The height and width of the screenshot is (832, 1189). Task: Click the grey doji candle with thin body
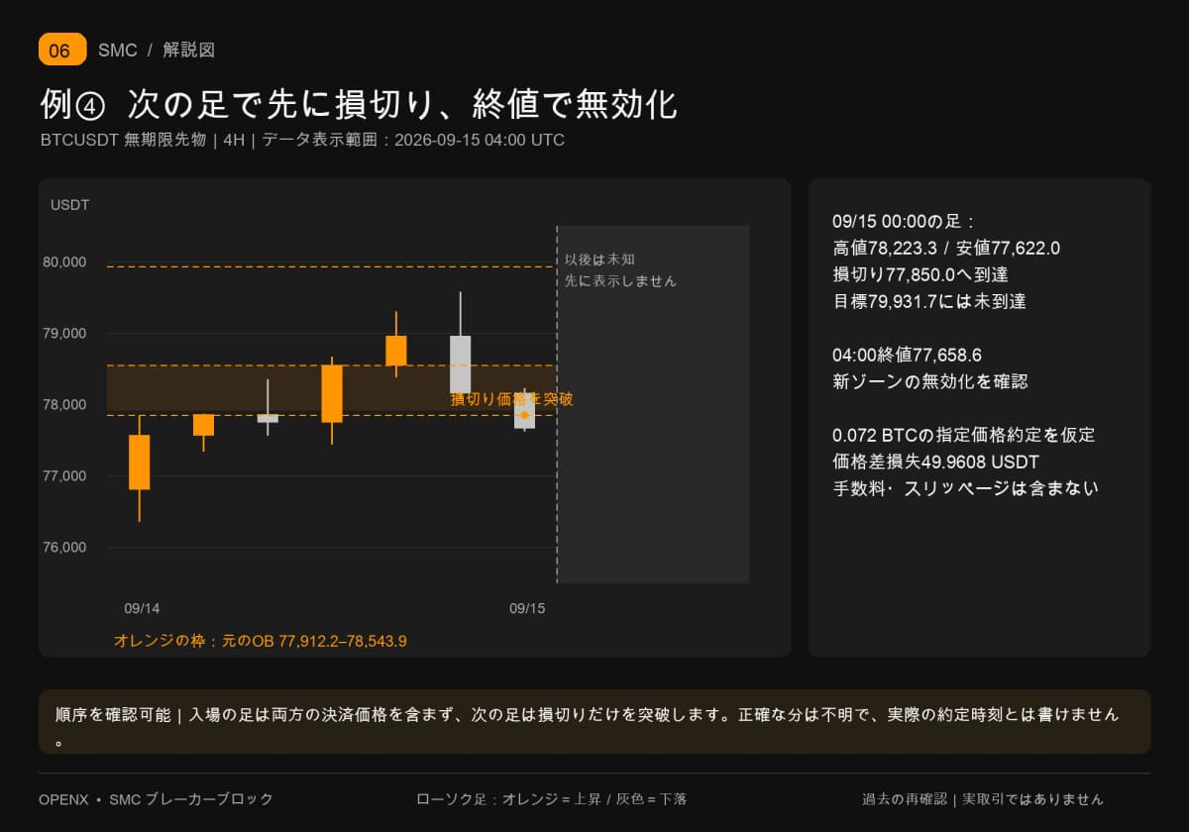[268, 418]
